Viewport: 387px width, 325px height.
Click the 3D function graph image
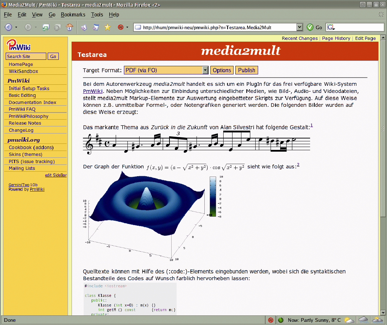(153, 216)
